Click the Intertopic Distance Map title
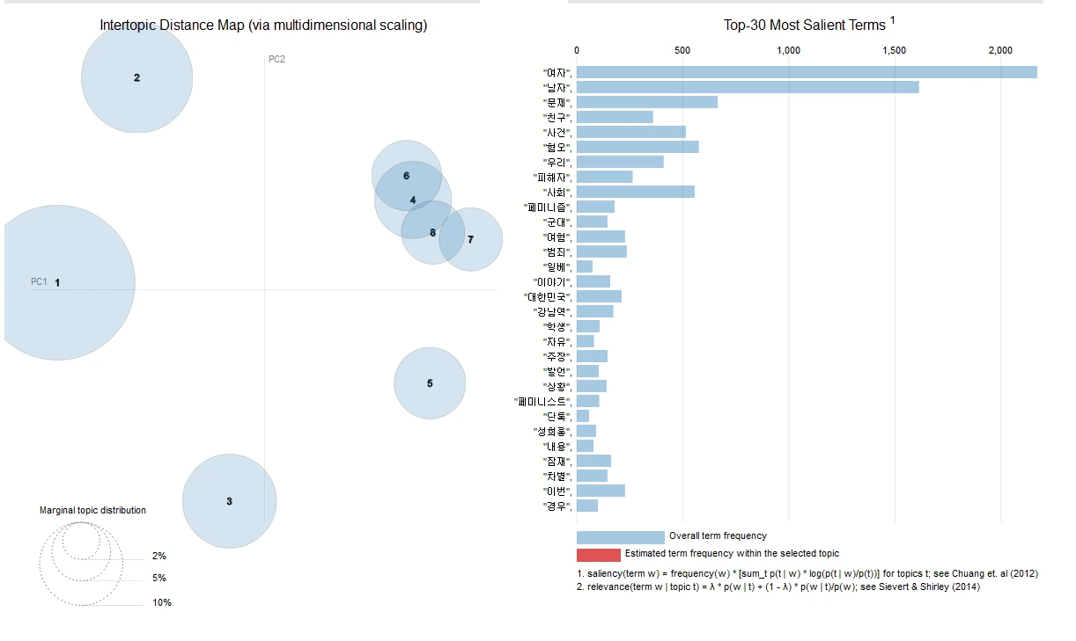The height and width of the screenshot is (641, 1076). click(263, 25)
